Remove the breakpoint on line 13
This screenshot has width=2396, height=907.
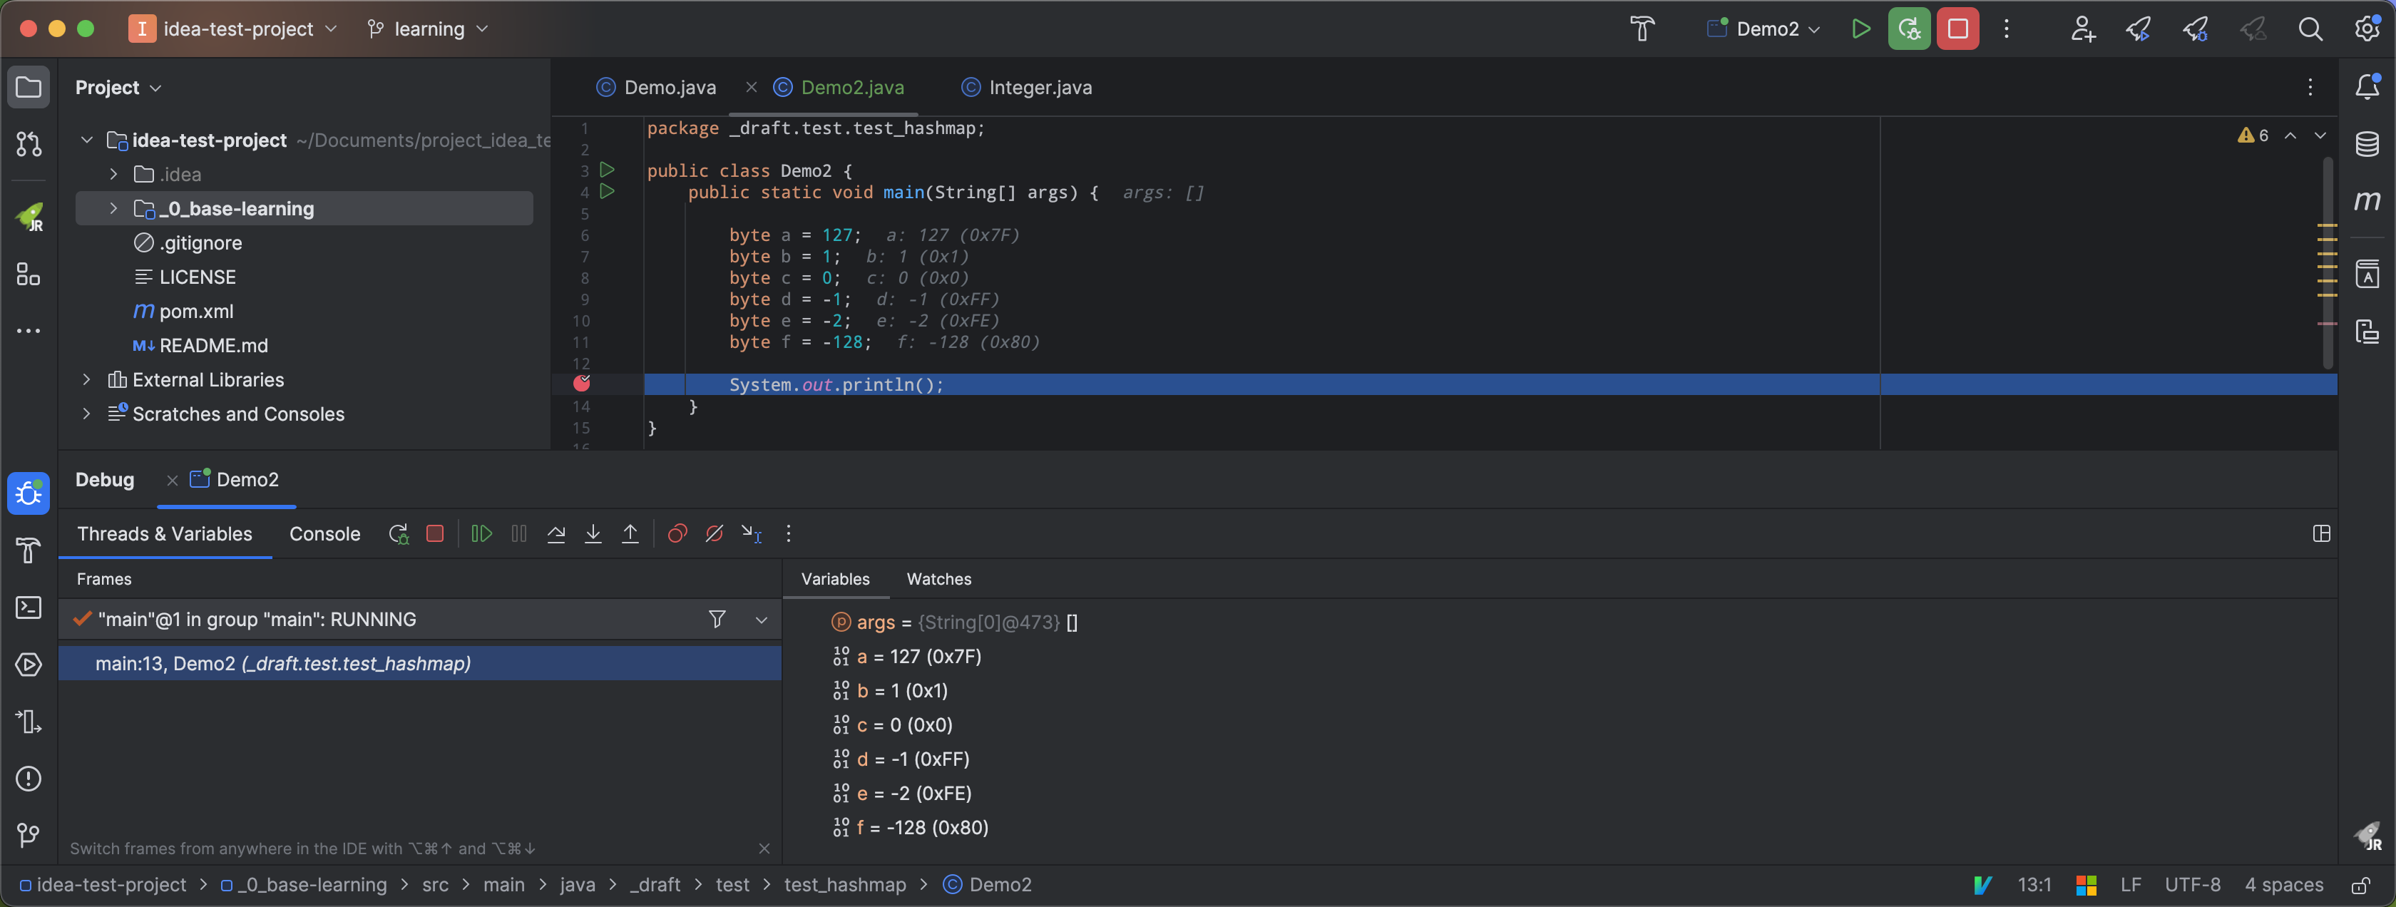[x=583, y=384]
